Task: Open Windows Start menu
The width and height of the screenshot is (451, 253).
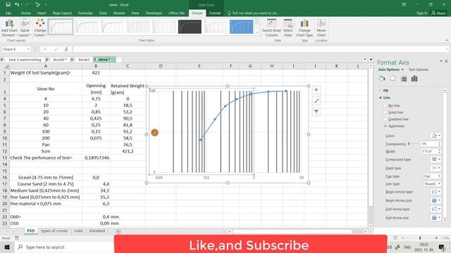Action: click(x=7, y=247)
